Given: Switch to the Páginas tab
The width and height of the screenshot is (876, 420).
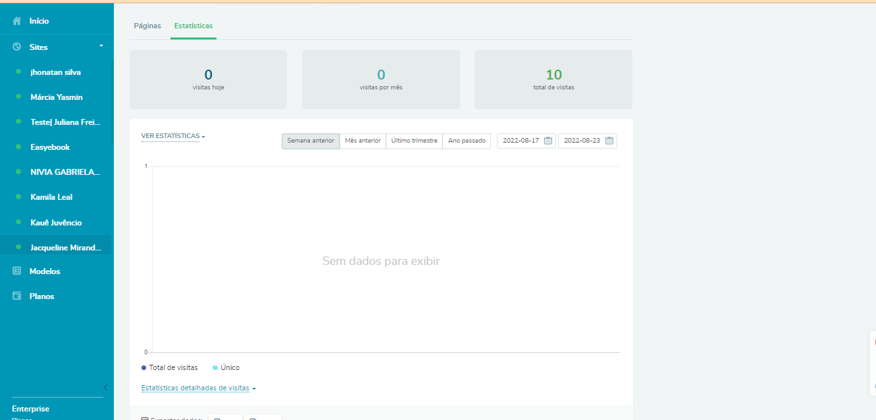Looking at the screenshot, I should [x=147, y=26].
